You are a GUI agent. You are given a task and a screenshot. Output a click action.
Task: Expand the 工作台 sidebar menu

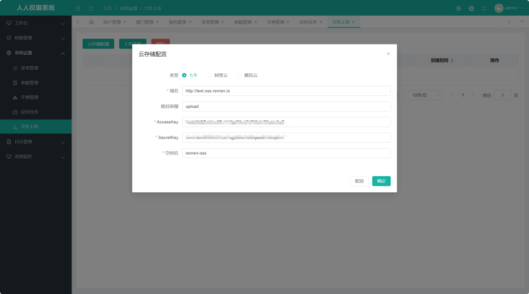[36, 23]
